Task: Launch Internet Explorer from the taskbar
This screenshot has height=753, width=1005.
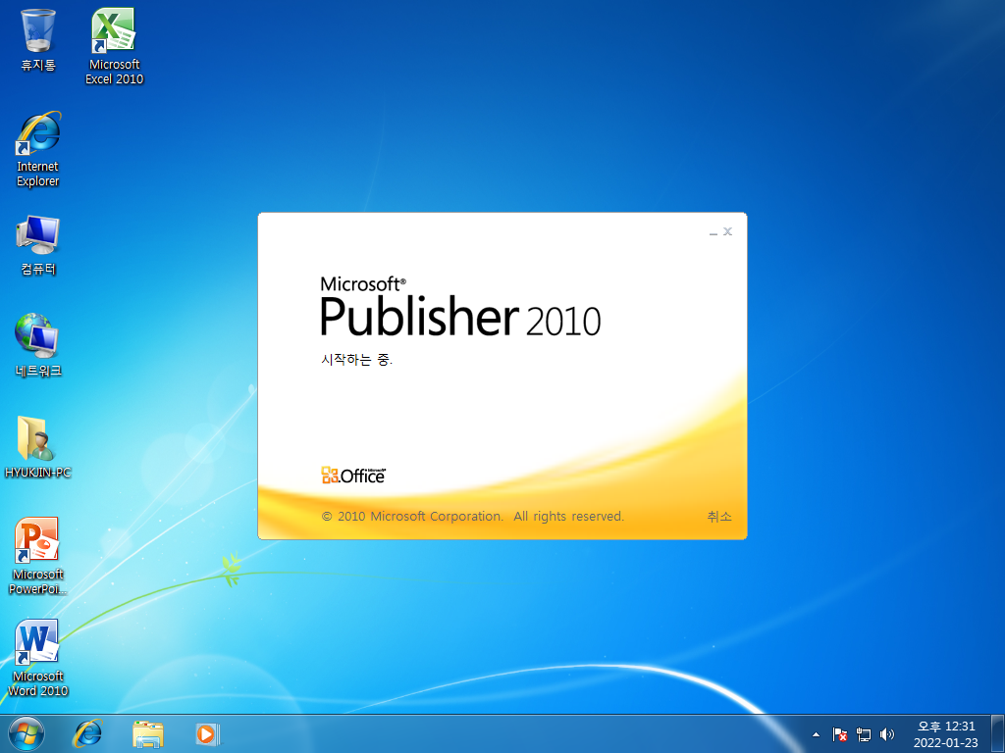Action: coord(87,733)
